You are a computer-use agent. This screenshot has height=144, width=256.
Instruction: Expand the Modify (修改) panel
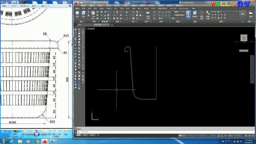tap(134, 22)
